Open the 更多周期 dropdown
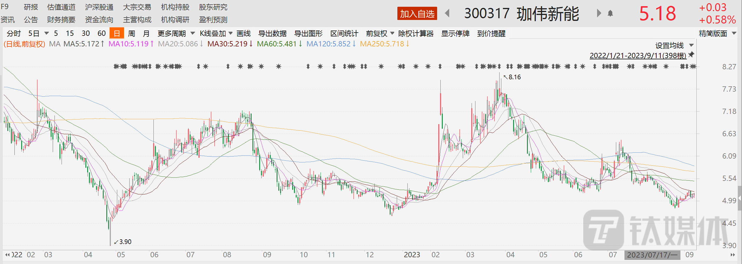 tap(176, 33)
